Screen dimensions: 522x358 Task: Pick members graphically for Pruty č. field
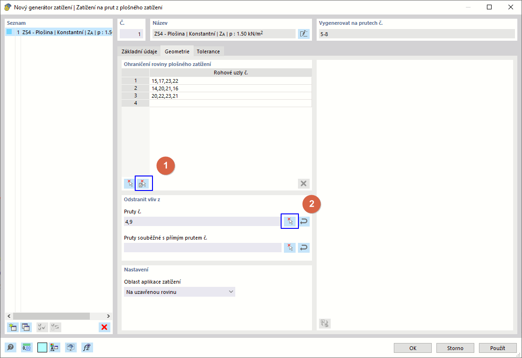point(290,221)
